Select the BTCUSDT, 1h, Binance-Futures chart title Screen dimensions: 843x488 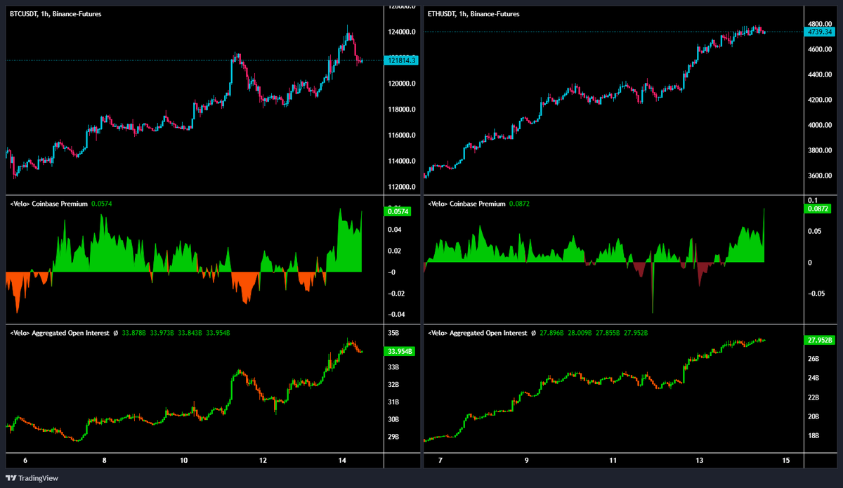click(55, 13)
